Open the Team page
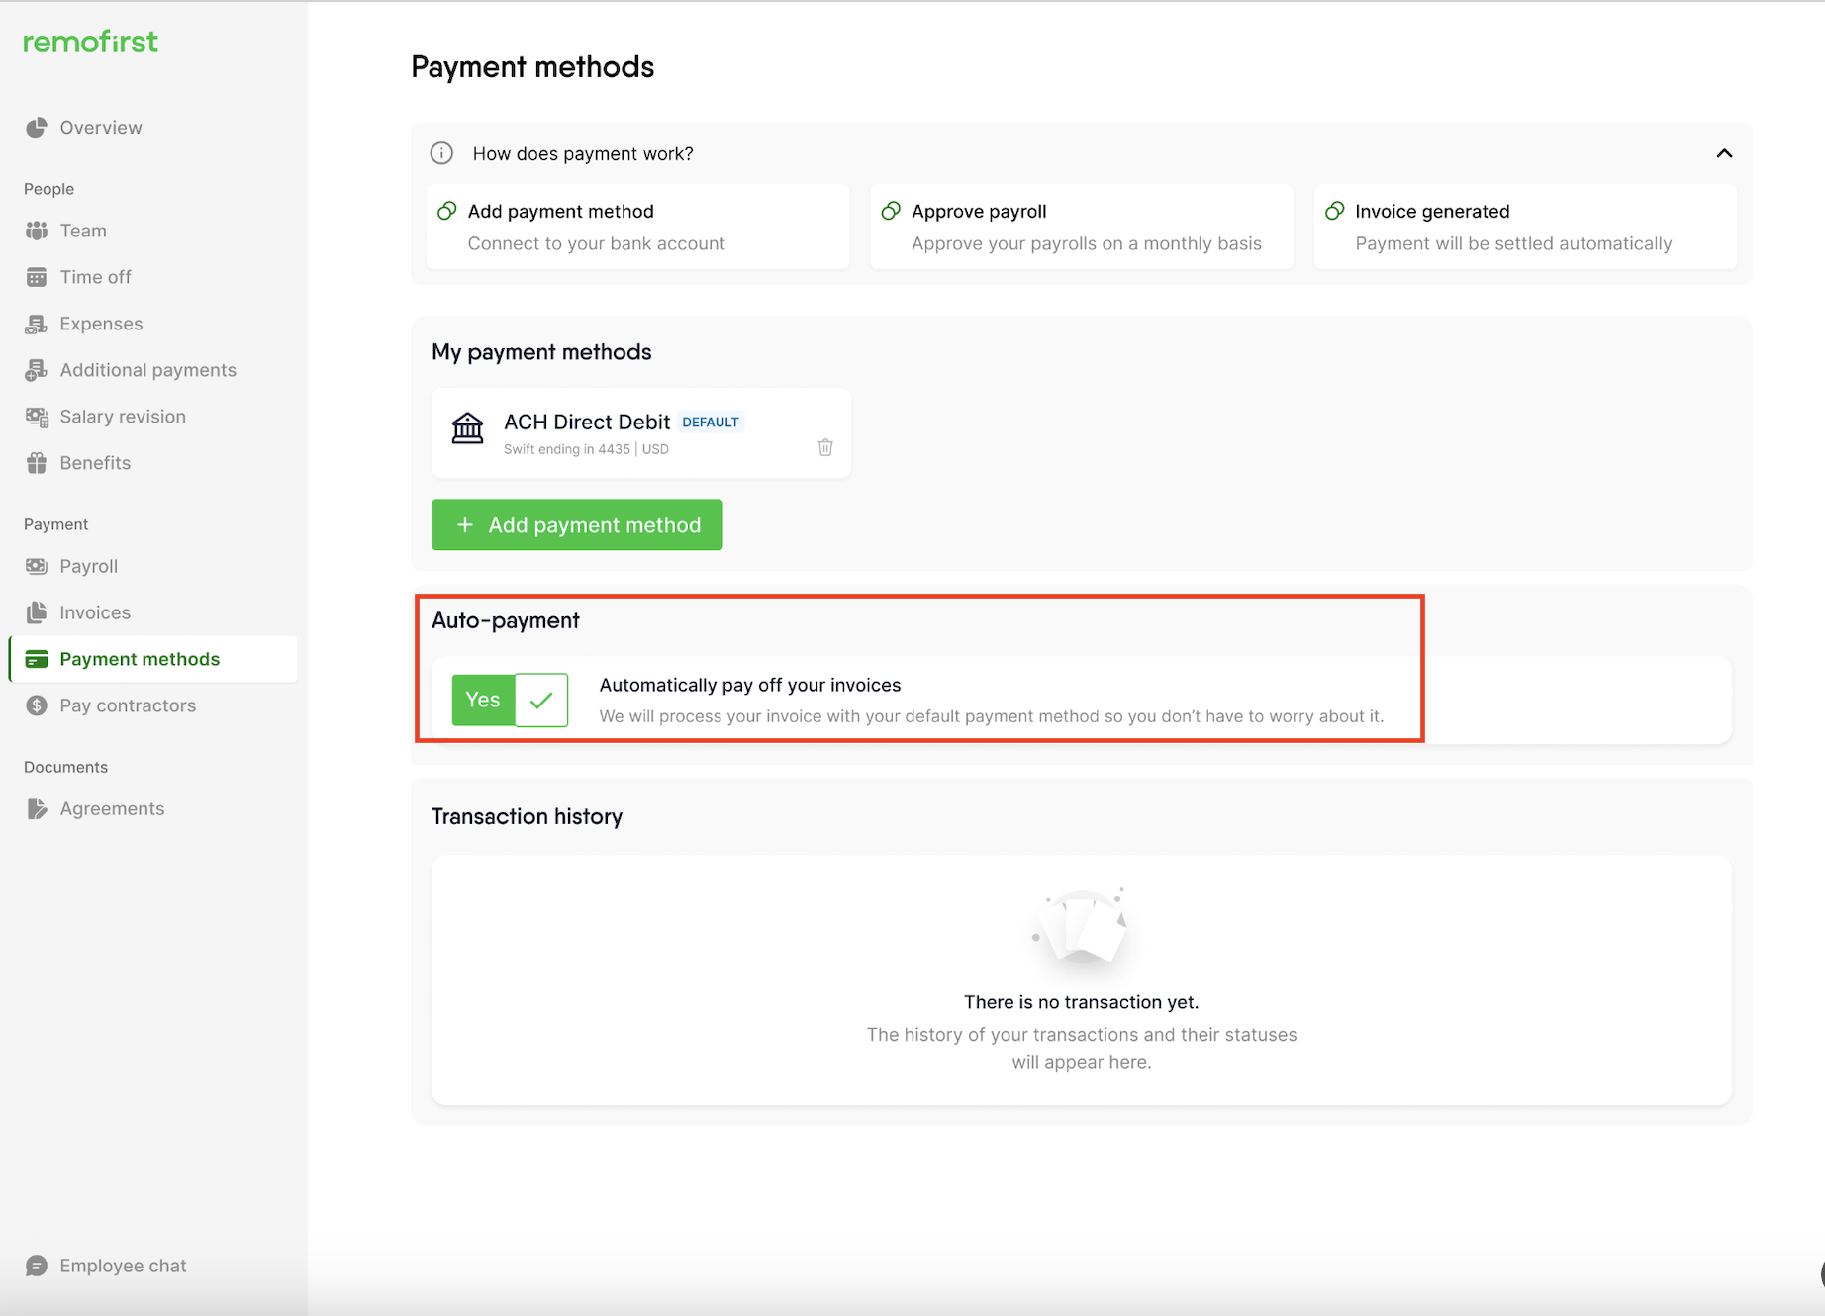This screenshot has height=1316, width=1825. coord(82,231)
